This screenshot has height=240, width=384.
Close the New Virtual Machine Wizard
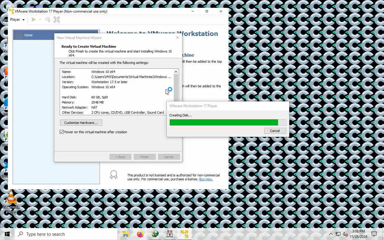177,37
